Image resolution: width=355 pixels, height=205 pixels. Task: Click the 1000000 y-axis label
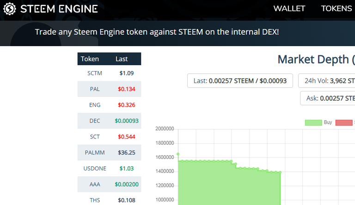pyautogui.click(x=165, y=200)
